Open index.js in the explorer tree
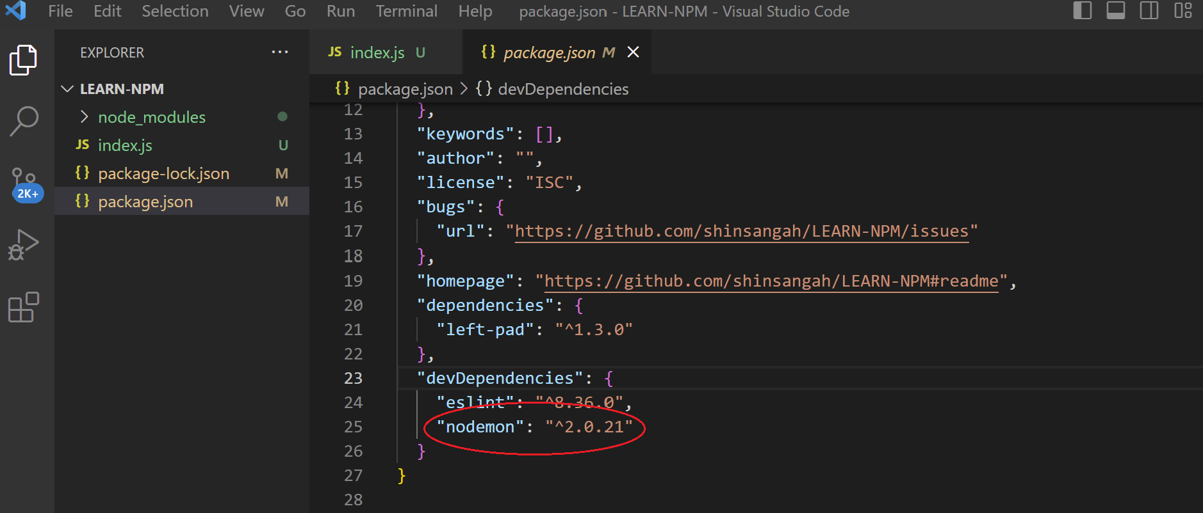This screenshot has width=1203, height=513. (x=182, y=145)
